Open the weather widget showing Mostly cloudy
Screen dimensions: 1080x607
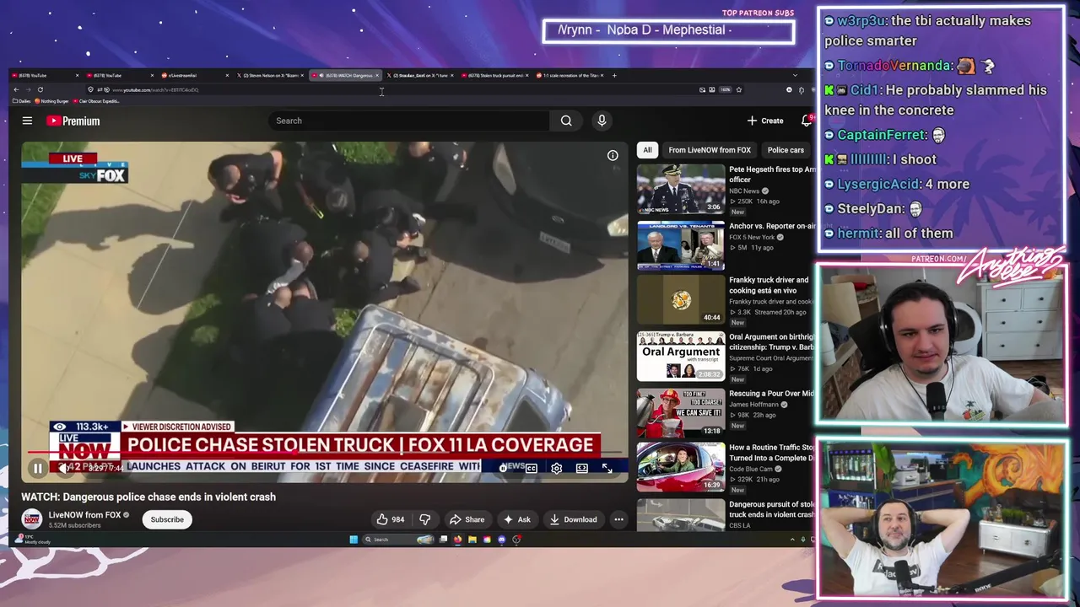click(34, 540)
